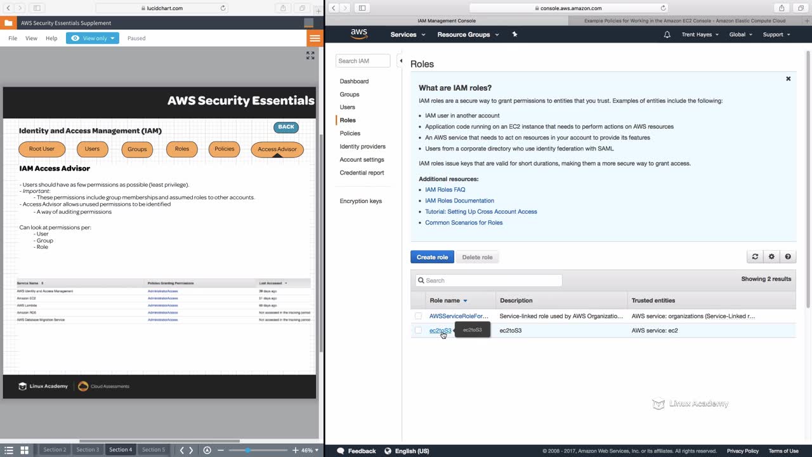
Task: Open the Support dropdown
Action: (x=776, y=34)
